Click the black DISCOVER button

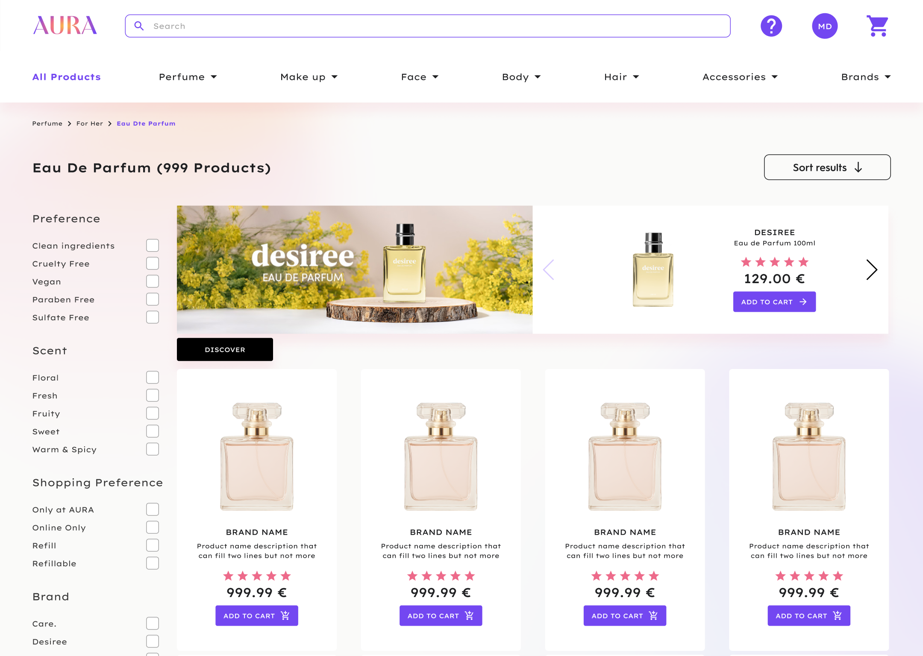coord(225,349)
